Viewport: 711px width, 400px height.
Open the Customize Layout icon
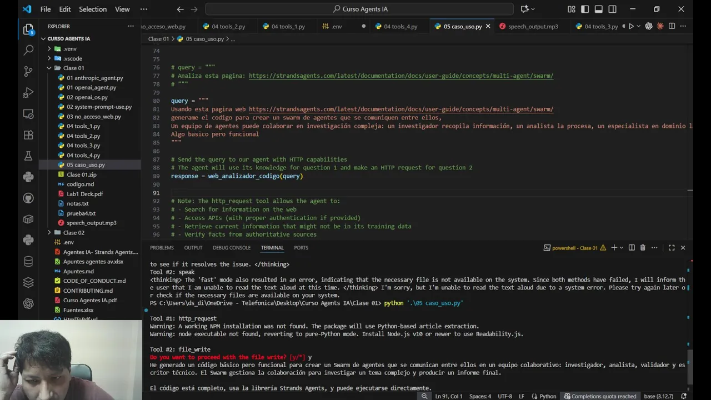(572, 9)
